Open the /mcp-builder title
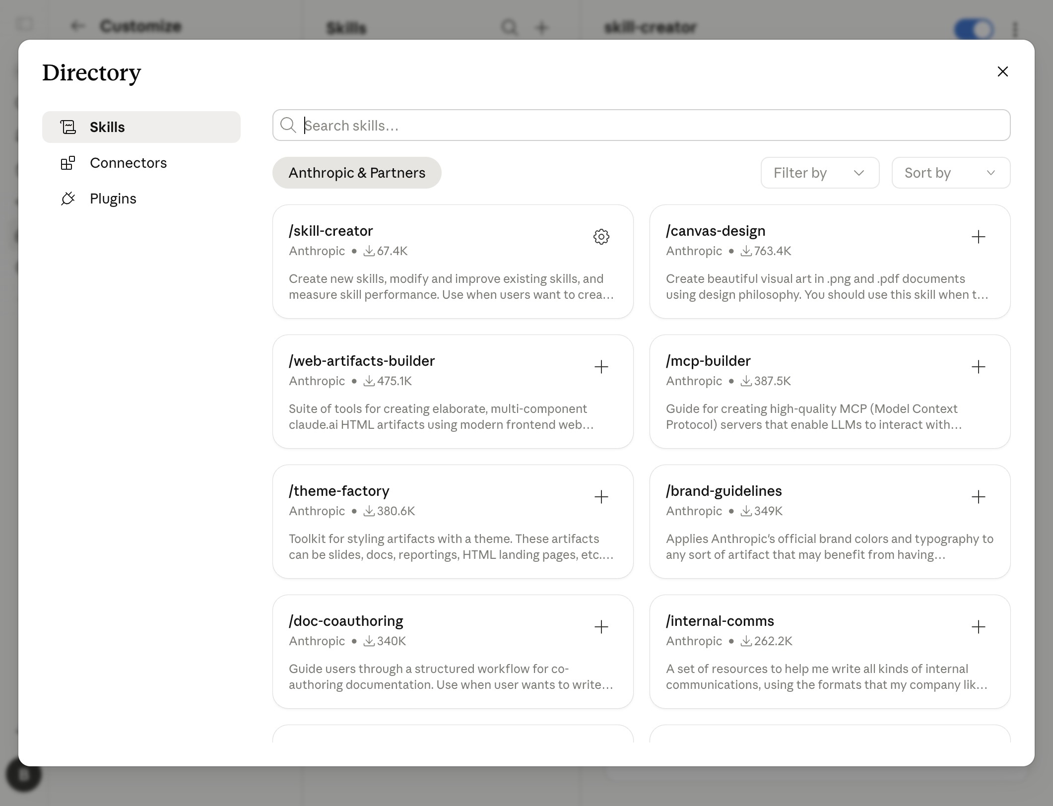 (x=708, y=361)
